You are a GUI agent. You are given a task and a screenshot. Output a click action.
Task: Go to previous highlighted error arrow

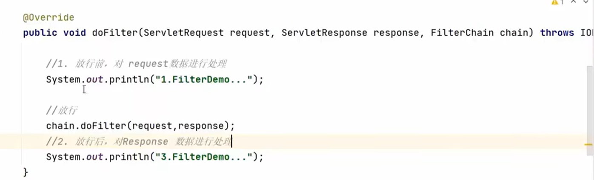(573, 2)
